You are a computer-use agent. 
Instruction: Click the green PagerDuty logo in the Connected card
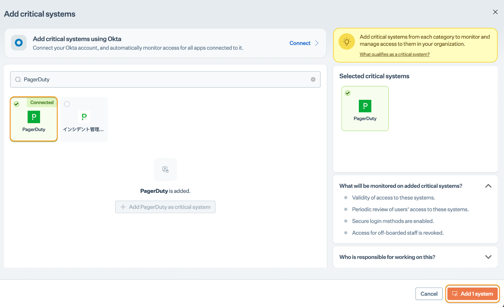click(x=34, y=117)
